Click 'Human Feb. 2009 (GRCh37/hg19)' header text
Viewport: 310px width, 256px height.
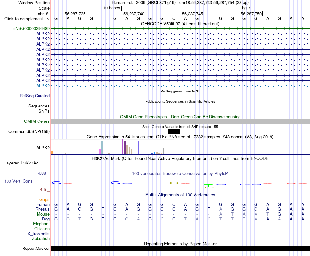144,3
